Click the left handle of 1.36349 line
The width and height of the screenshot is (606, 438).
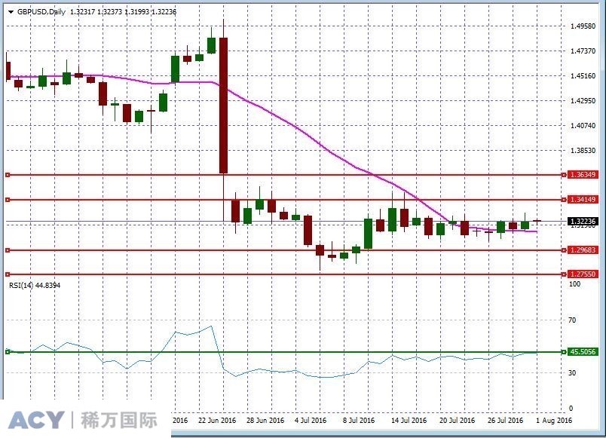tap(8, 175)
